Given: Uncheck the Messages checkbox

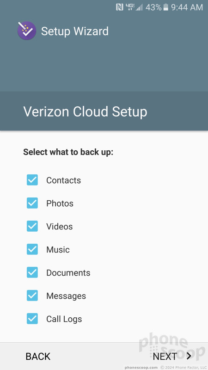Looking at the screenshot, I should click(x=32, y=296).
